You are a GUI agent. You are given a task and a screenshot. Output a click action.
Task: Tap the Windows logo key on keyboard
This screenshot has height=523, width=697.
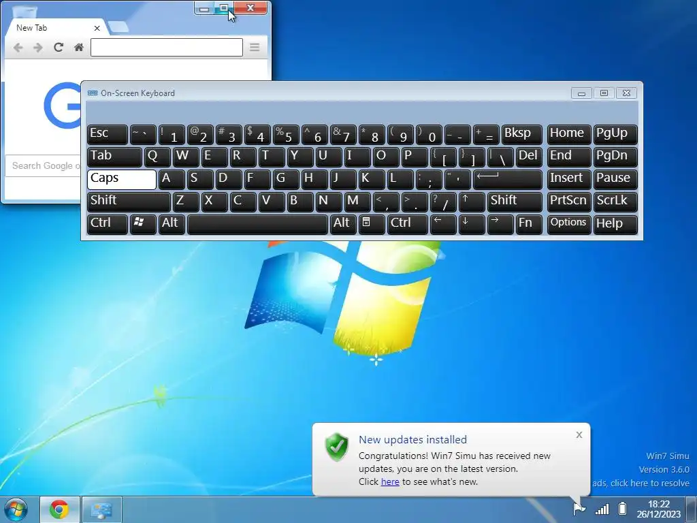(x=143, y=224)
